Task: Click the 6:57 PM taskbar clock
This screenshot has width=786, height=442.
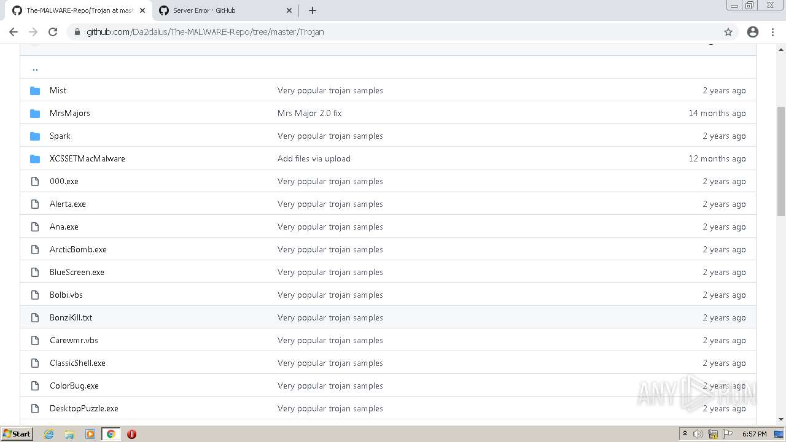Action: (x=754, y=434)
